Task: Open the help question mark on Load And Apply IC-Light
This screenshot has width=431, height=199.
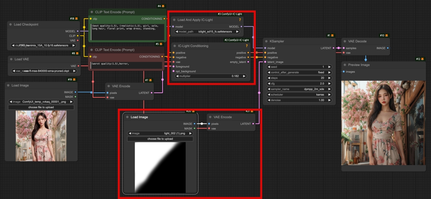Action: pos(240,20)
